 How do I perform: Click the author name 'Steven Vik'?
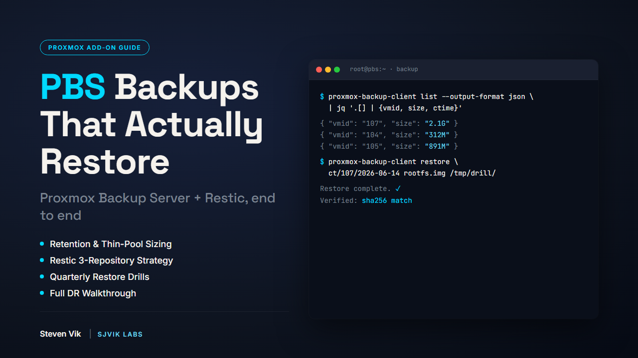click(x=60, y=334)
